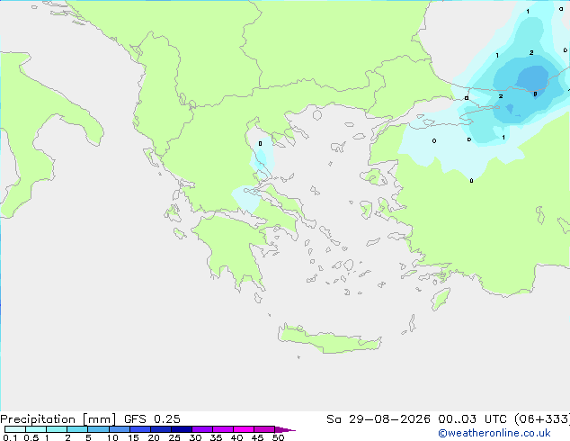The height and width of the screenshot is (441, 570).
Task: Click the legend arrow tip above 50
Action: tap(285, 429)
